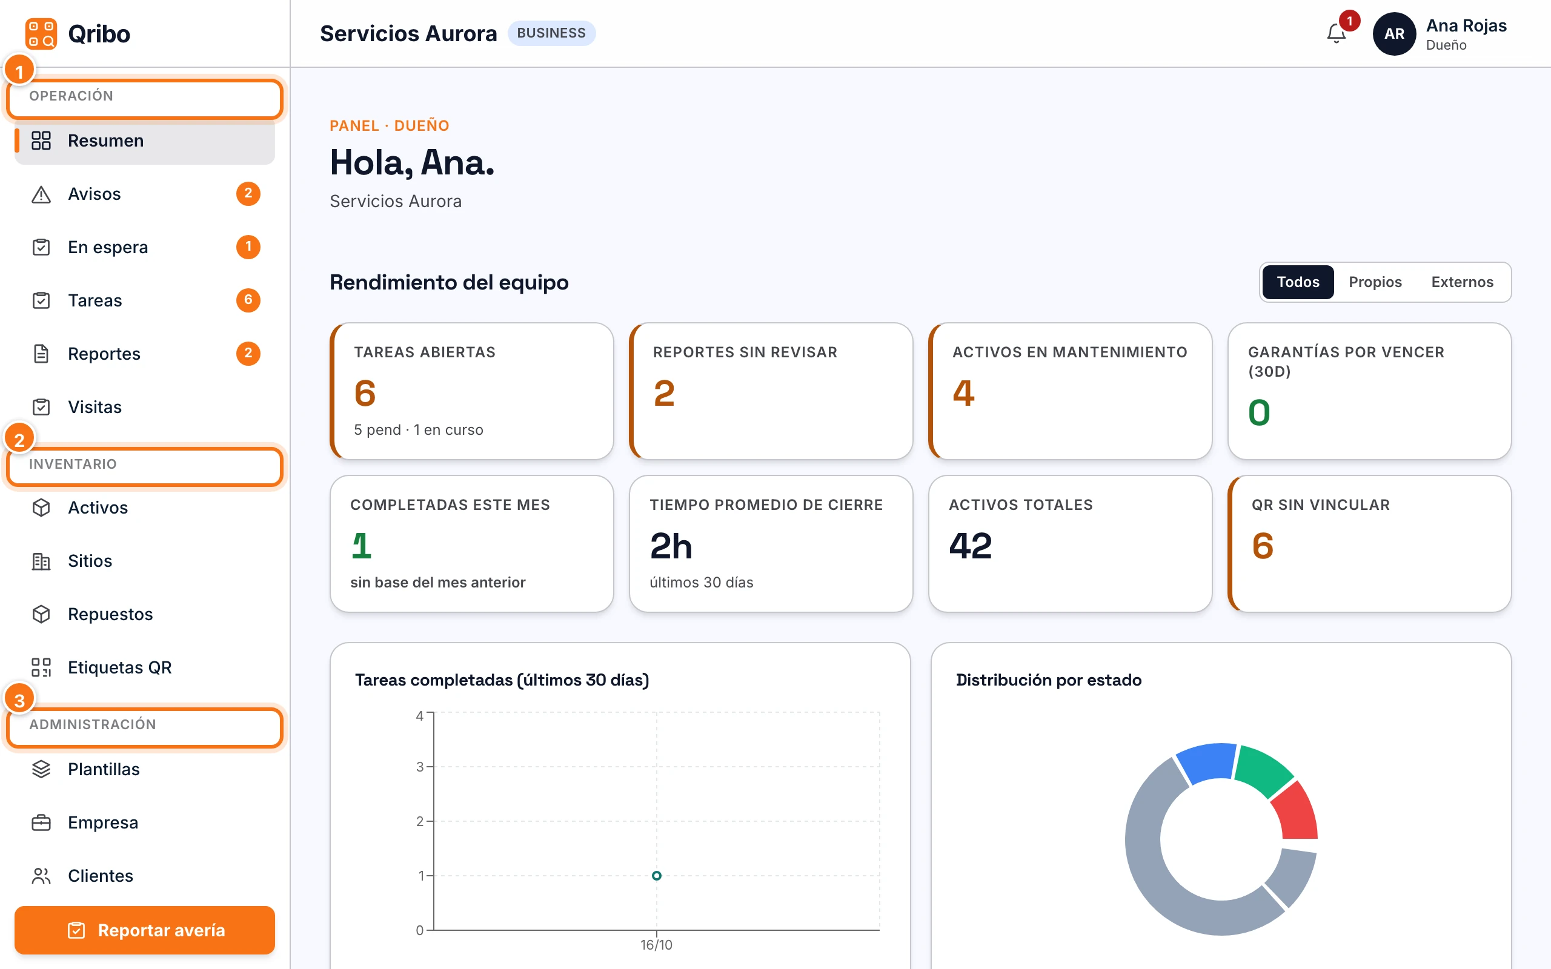Go to the Tareas section label
This screenshot has height=969, width=1551.
(95, 300)
